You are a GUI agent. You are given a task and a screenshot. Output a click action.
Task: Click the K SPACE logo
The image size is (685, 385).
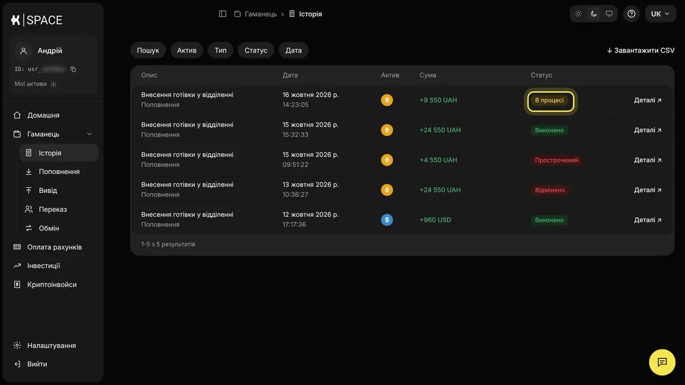36,20
